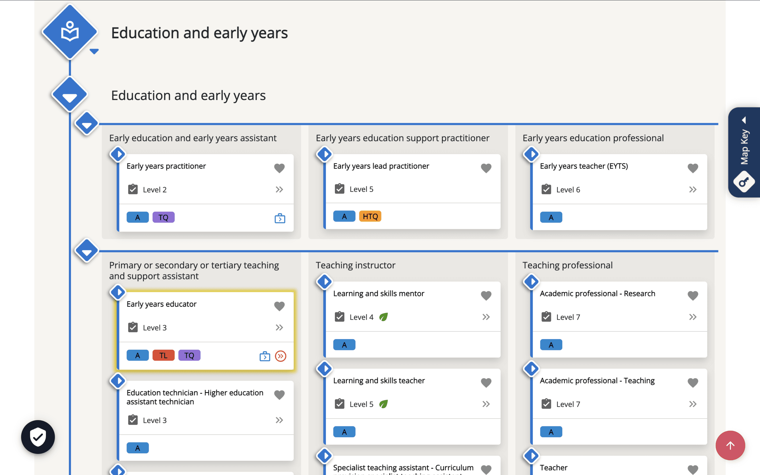The height and width of the screenshot is (475, 760).
Task: Open progression arrows on Academic professional Teaching
Action: click(693, 404)
